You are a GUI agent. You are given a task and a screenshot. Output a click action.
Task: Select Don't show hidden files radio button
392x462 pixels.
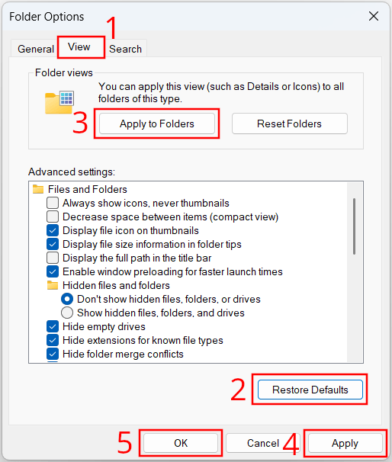[67, 299]
